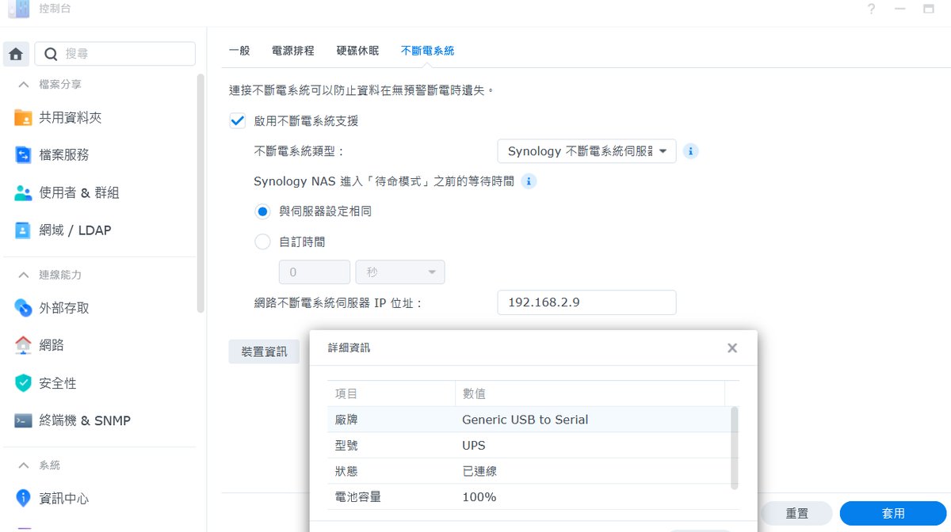Open 檔案服務 file services
This screenshot has width=951, height=532.
pyautogui.click(x=63, y=155)
